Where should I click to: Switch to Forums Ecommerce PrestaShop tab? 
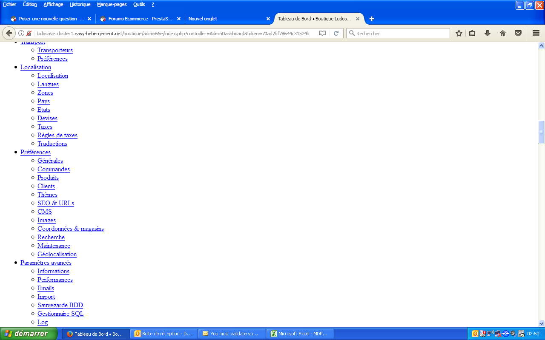pyautogui.click(x=140, y=19)
